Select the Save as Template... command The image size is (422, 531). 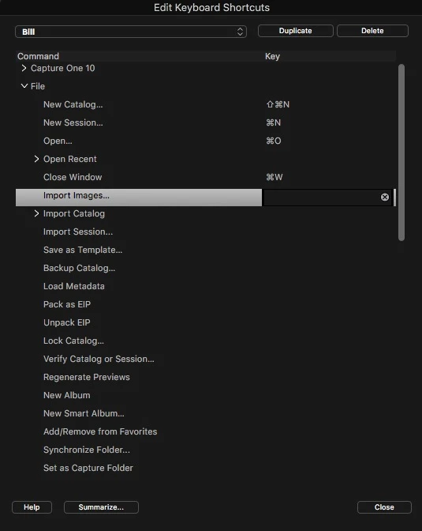[83, 250]
